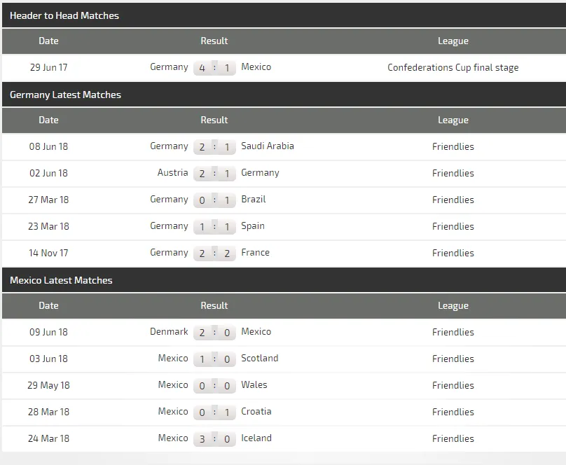Click the Confederations Cup final stage league
This screenshot has width=566, height=465.
click(x=453, y=68)
